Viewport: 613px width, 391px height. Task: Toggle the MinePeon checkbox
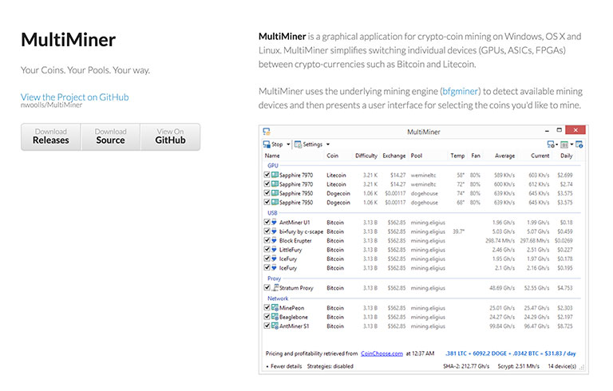[267, 307]
